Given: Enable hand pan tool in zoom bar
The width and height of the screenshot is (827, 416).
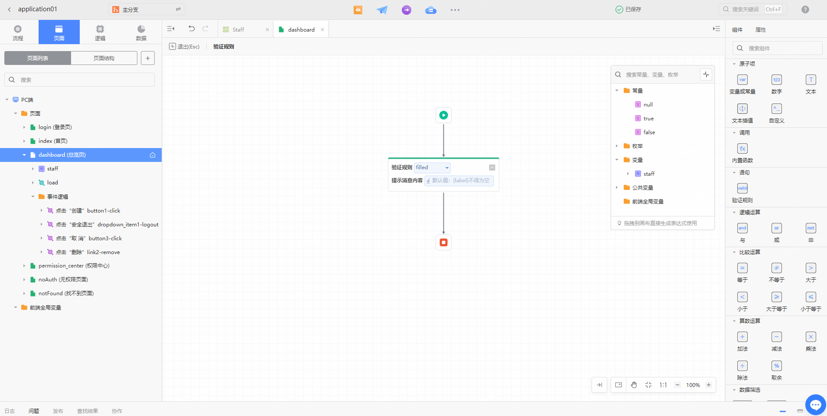Looking at the screenshot, I should 634,385.
